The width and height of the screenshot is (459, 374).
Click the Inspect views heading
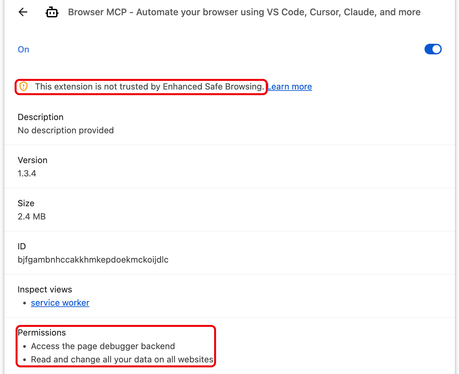pyautogui.click(x=45, y=289)
